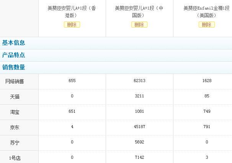This screenshot has height=163, width=232.
Task: Open product title 美赞臣安婴儿A+1段（香港版）
Action: pyautogui.click(x=72, y=12)
